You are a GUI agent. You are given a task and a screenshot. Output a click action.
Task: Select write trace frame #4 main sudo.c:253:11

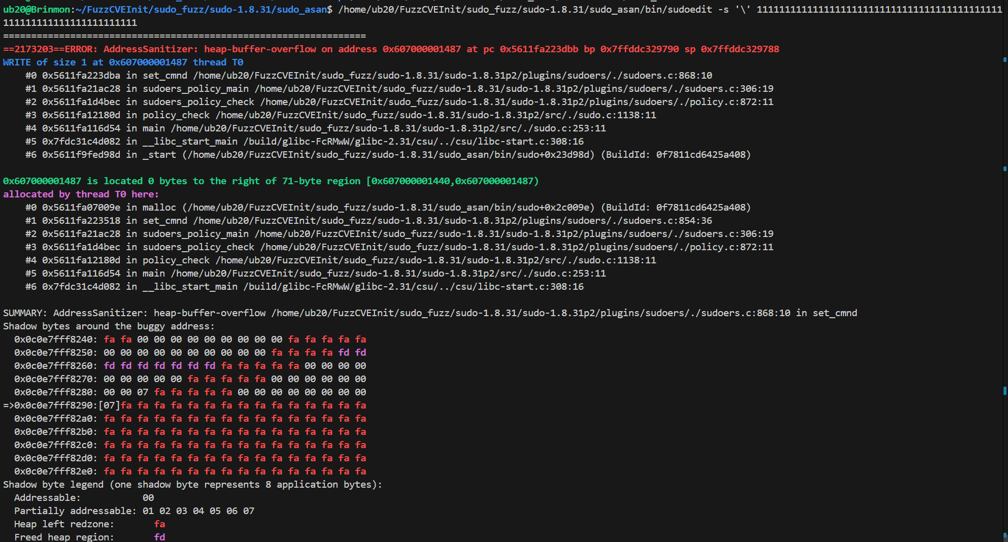pos(316,128)
